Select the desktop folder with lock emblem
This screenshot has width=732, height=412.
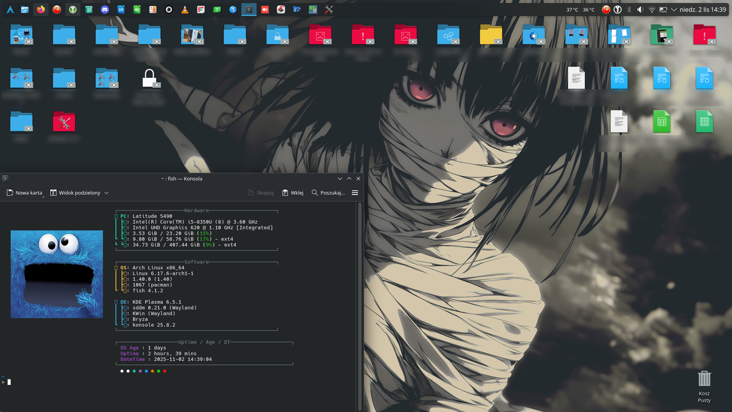[277, 35]
